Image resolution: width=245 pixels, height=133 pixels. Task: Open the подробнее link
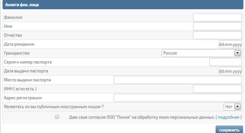pyautogui.click(x=229, y=117)
